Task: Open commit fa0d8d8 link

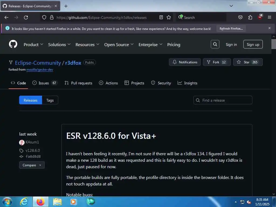Action: 33,157
